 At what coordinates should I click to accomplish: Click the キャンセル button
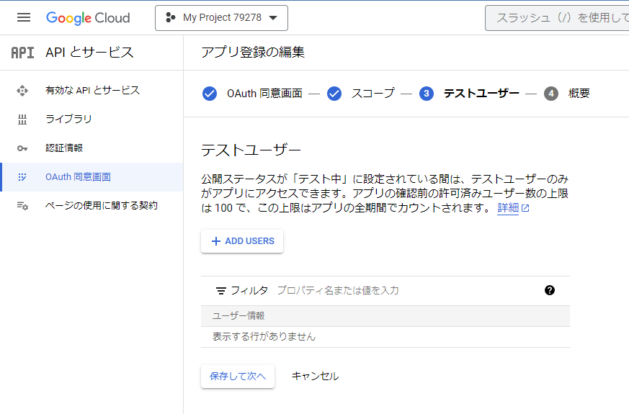click(x=315, y=377)
